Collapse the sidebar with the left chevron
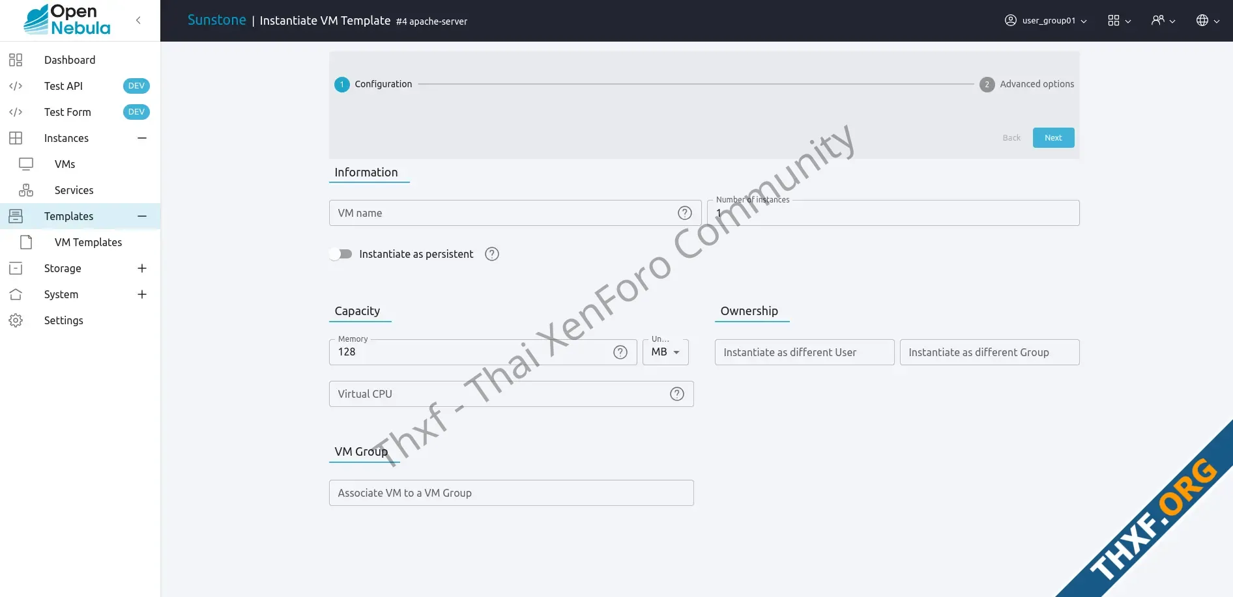The image size is (1233, 597). [138, 20]
